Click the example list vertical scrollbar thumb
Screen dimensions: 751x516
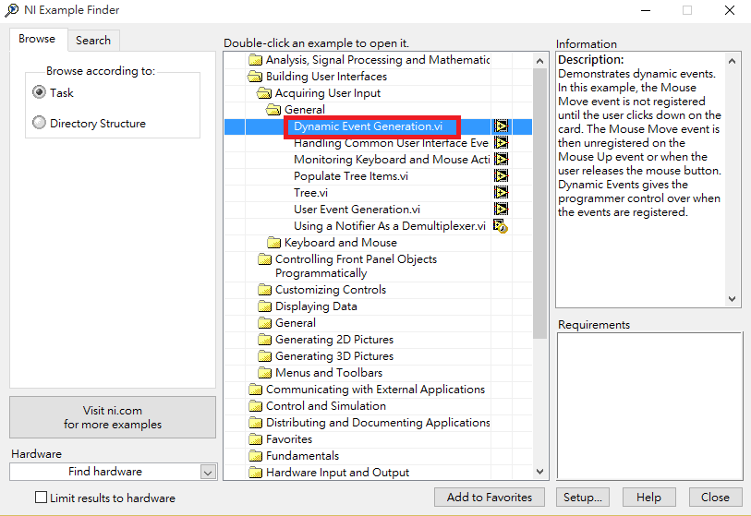(539, 204)
